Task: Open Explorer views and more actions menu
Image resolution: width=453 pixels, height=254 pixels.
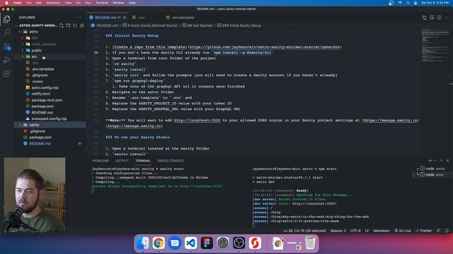Action: coord(79,17)
